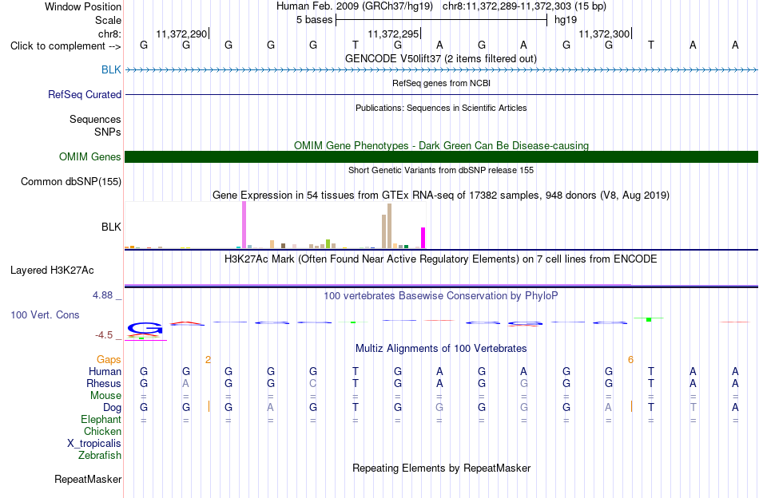The height and width of the screenshot is (498, 759).
Task: Click the large blue G conservation logo
Action: point(145,329)
